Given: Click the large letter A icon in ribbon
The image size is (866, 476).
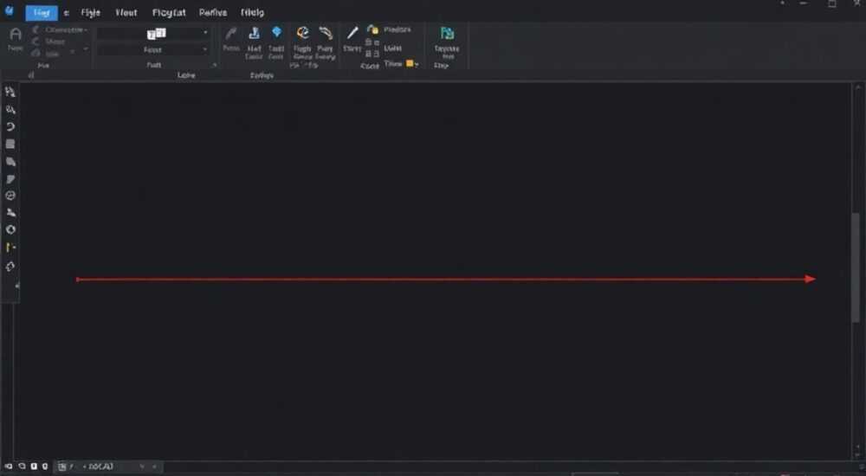Looking at the screenshot, I should 16,35.
